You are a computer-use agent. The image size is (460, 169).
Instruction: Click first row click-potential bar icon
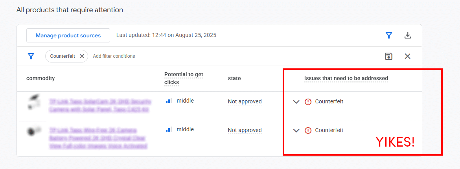click(169, 101)
